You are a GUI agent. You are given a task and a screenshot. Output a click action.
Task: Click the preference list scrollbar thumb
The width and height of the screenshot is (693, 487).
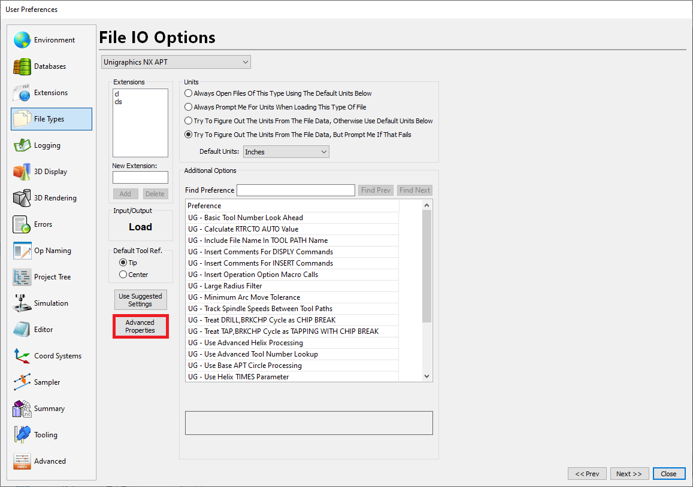click(x=426, y=266)
